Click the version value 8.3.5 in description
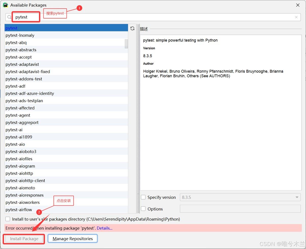This screenshot has width=306, height=249. click(x=148, y=56)
